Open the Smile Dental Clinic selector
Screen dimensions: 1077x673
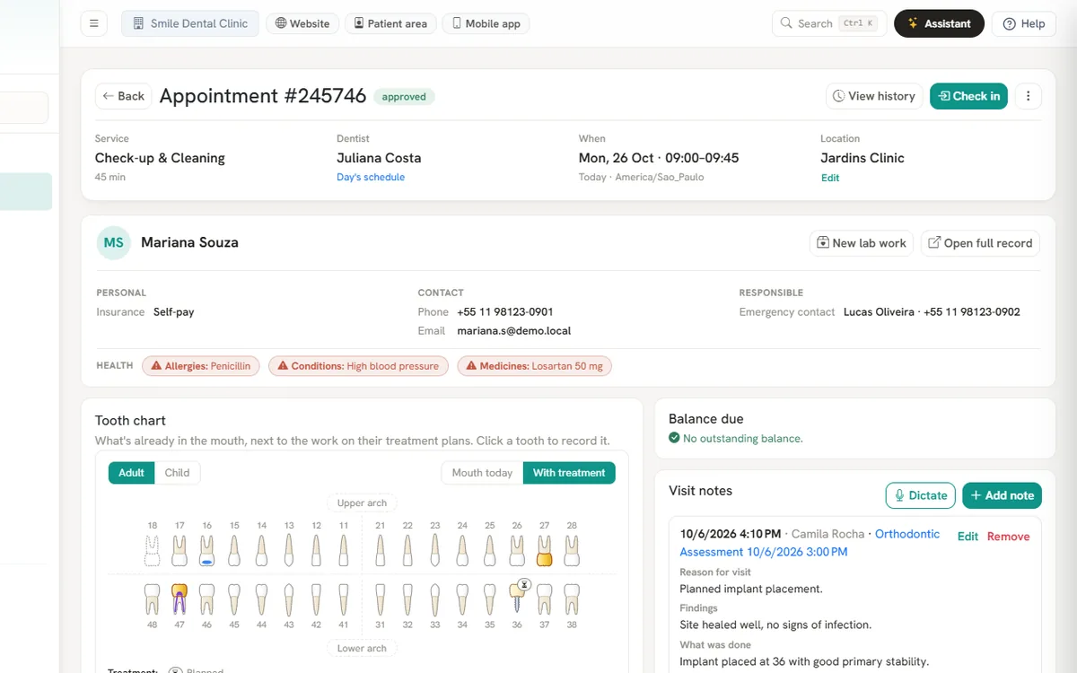190,23
